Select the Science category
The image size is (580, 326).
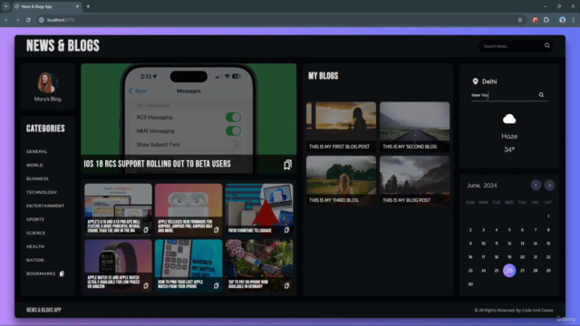point(35,233)
